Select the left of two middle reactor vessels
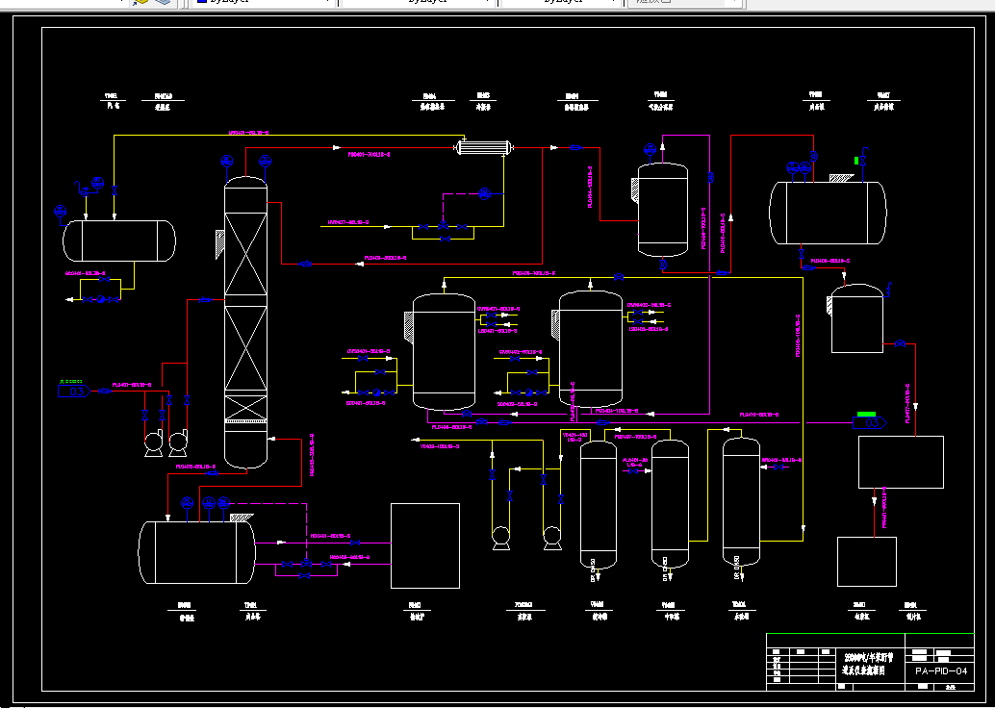 coord(445,351)
